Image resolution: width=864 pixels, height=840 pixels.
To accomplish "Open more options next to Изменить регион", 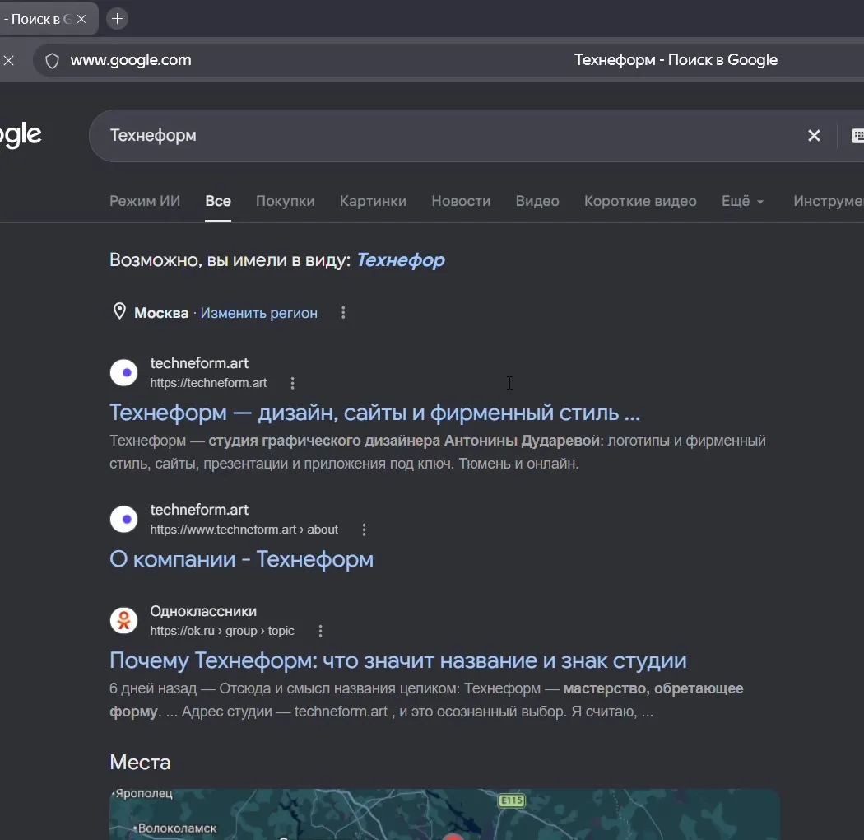I will point(343,313).
